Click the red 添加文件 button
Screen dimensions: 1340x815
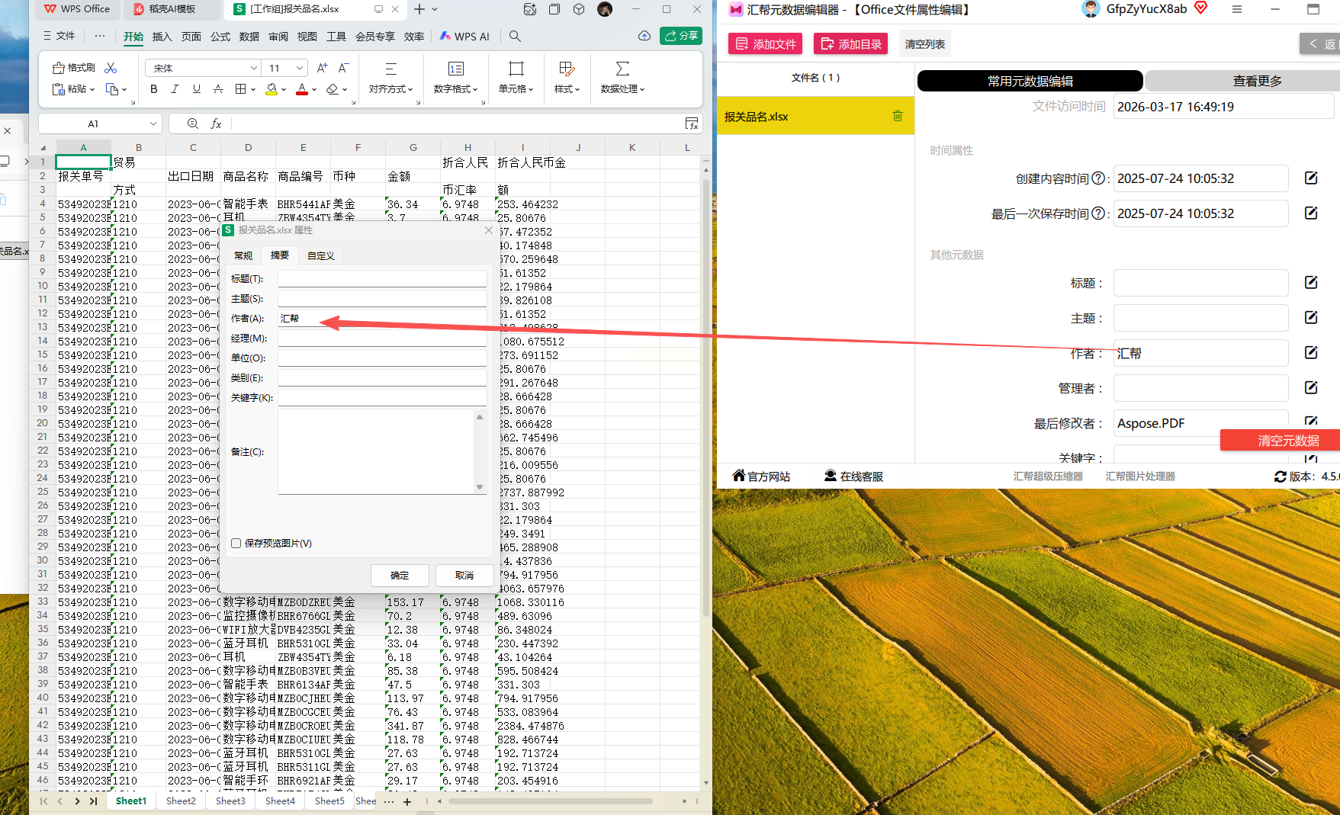coord(765,44)
